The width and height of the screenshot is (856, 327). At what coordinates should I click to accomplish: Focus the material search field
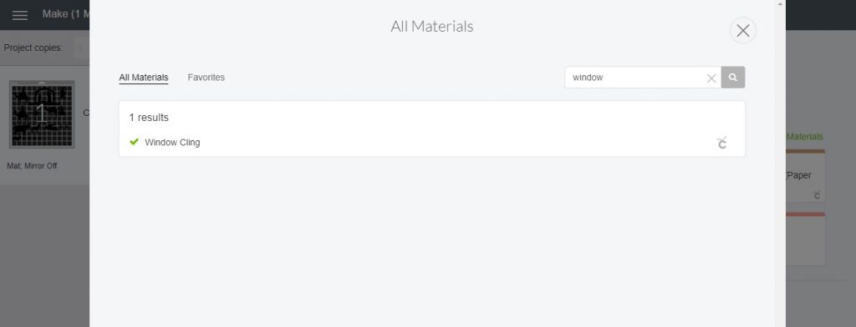(x=635, y=78)
